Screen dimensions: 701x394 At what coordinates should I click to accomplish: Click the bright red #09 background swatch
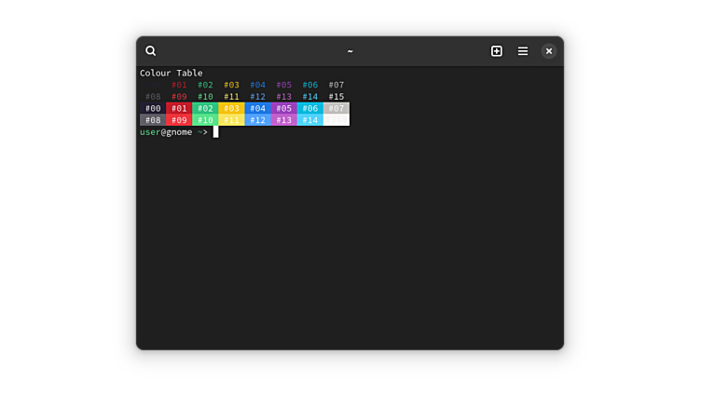pyautogui.click(x=179, y=120)
